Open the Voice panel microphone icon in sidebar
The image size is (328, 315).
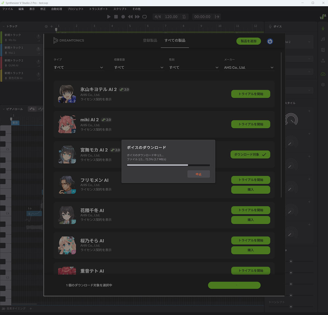coord(323,28)
